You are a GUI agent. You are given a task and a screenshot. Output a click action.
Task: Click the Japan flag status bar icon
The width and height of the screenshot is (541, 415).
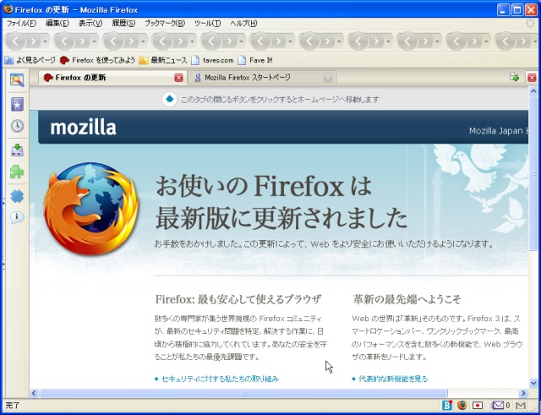(477, 405)
